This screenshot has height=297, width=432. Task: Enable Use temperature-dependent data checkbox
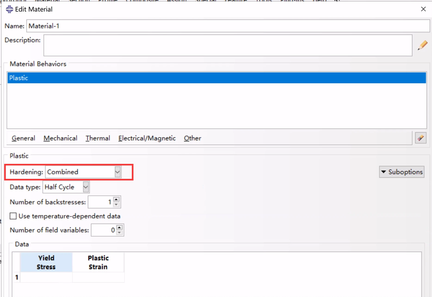click(13, 216)
